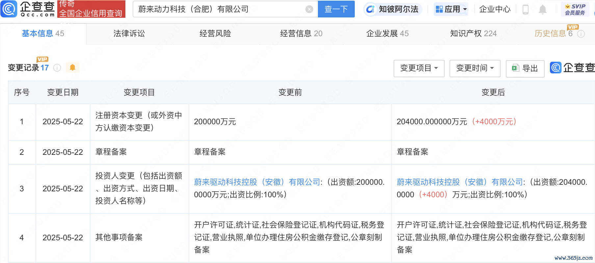Toggle change record alert bell

pos(72,67)
